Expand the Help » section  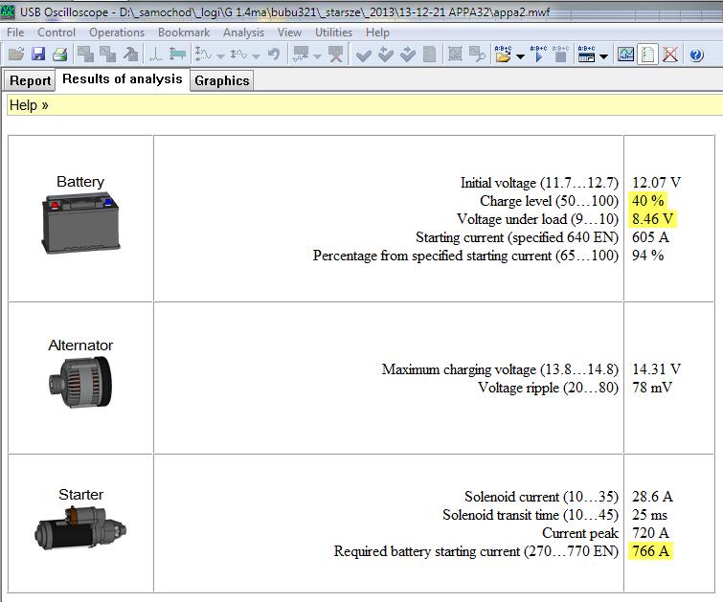pyautogui.click(x=29, y=105)
